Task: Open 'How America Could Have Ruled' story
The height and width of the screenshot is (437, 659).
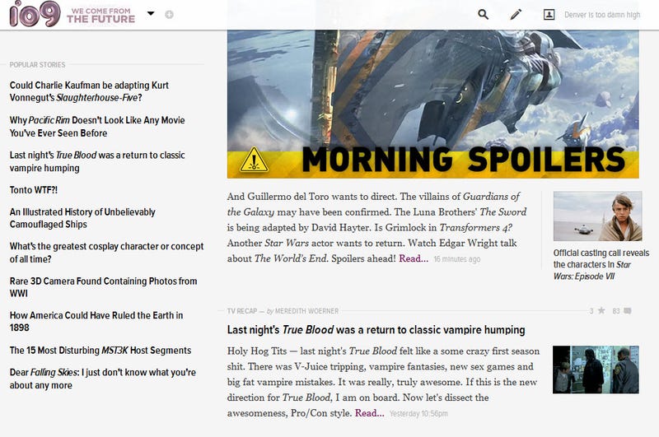Action: pyautogui.click(x=96, y=321)
